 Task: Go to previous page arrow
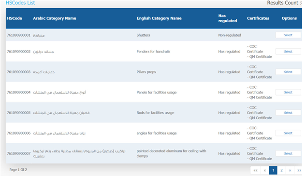pyautogui.click(x=265, y=170)
